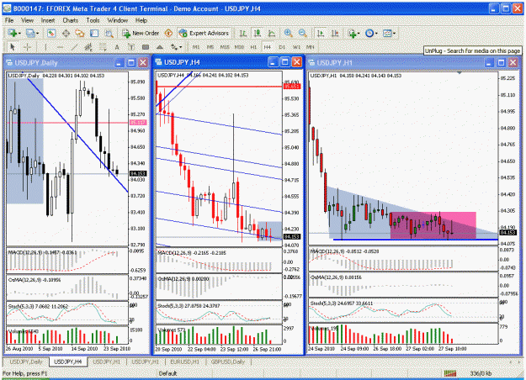Select the Text 'A' tool
The height and width of the screenshot is (380, 526).
click(117, 47)
